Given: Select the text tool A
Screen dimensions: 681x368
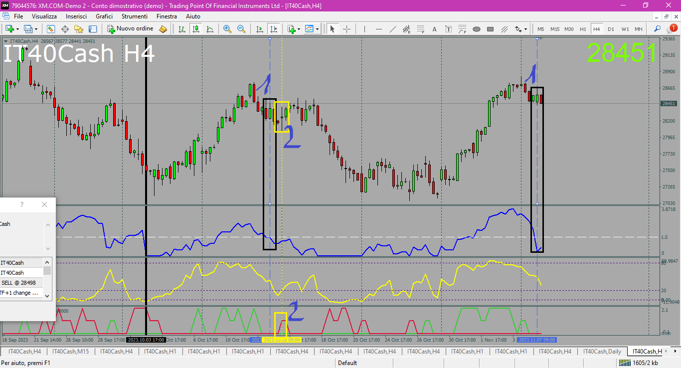Looking at the screenshot, I should pos(434,29).
